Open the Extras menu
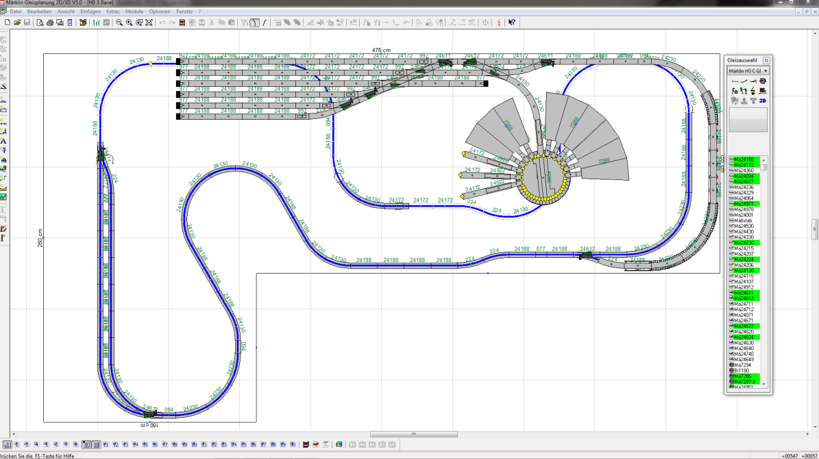This screenshot has height=459, width=819. click(x=113, y=12)
